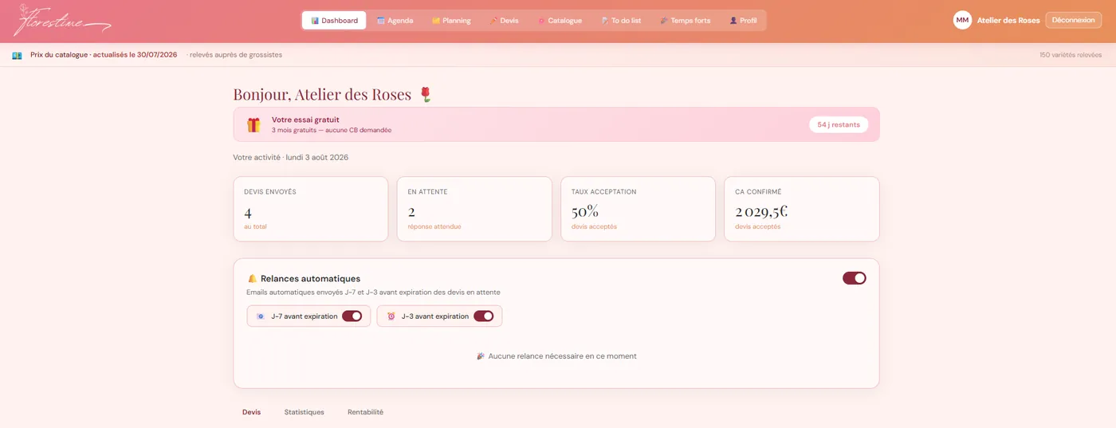Click the Devis pencil icon
Screen dimensions: 1116x428
pos(493,21)
